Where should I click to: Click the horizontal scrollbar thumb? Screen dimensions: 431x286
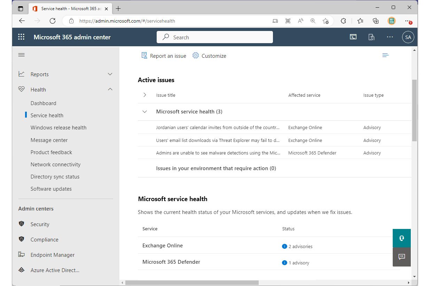click(192, 283)
